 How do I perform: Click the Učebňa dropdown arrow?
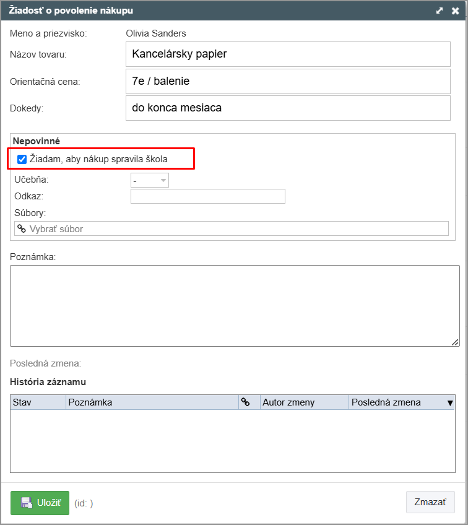click(163, 181)
